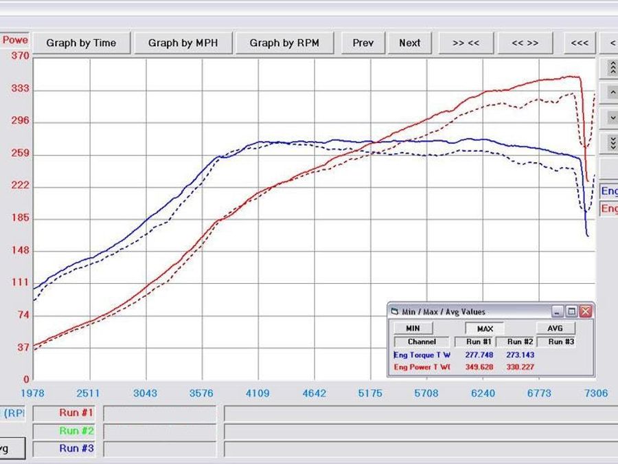Advance with the Next button

click(410, 43)
